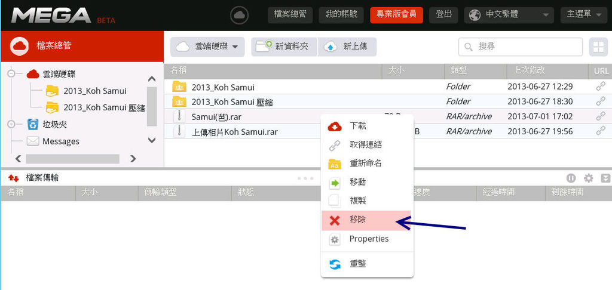Switch to grid view icon
Screen dimensions: 612x290
pos(598,47)
